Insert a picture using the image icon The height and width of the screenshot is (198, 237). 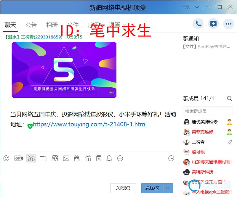click(x=66, y=158)
